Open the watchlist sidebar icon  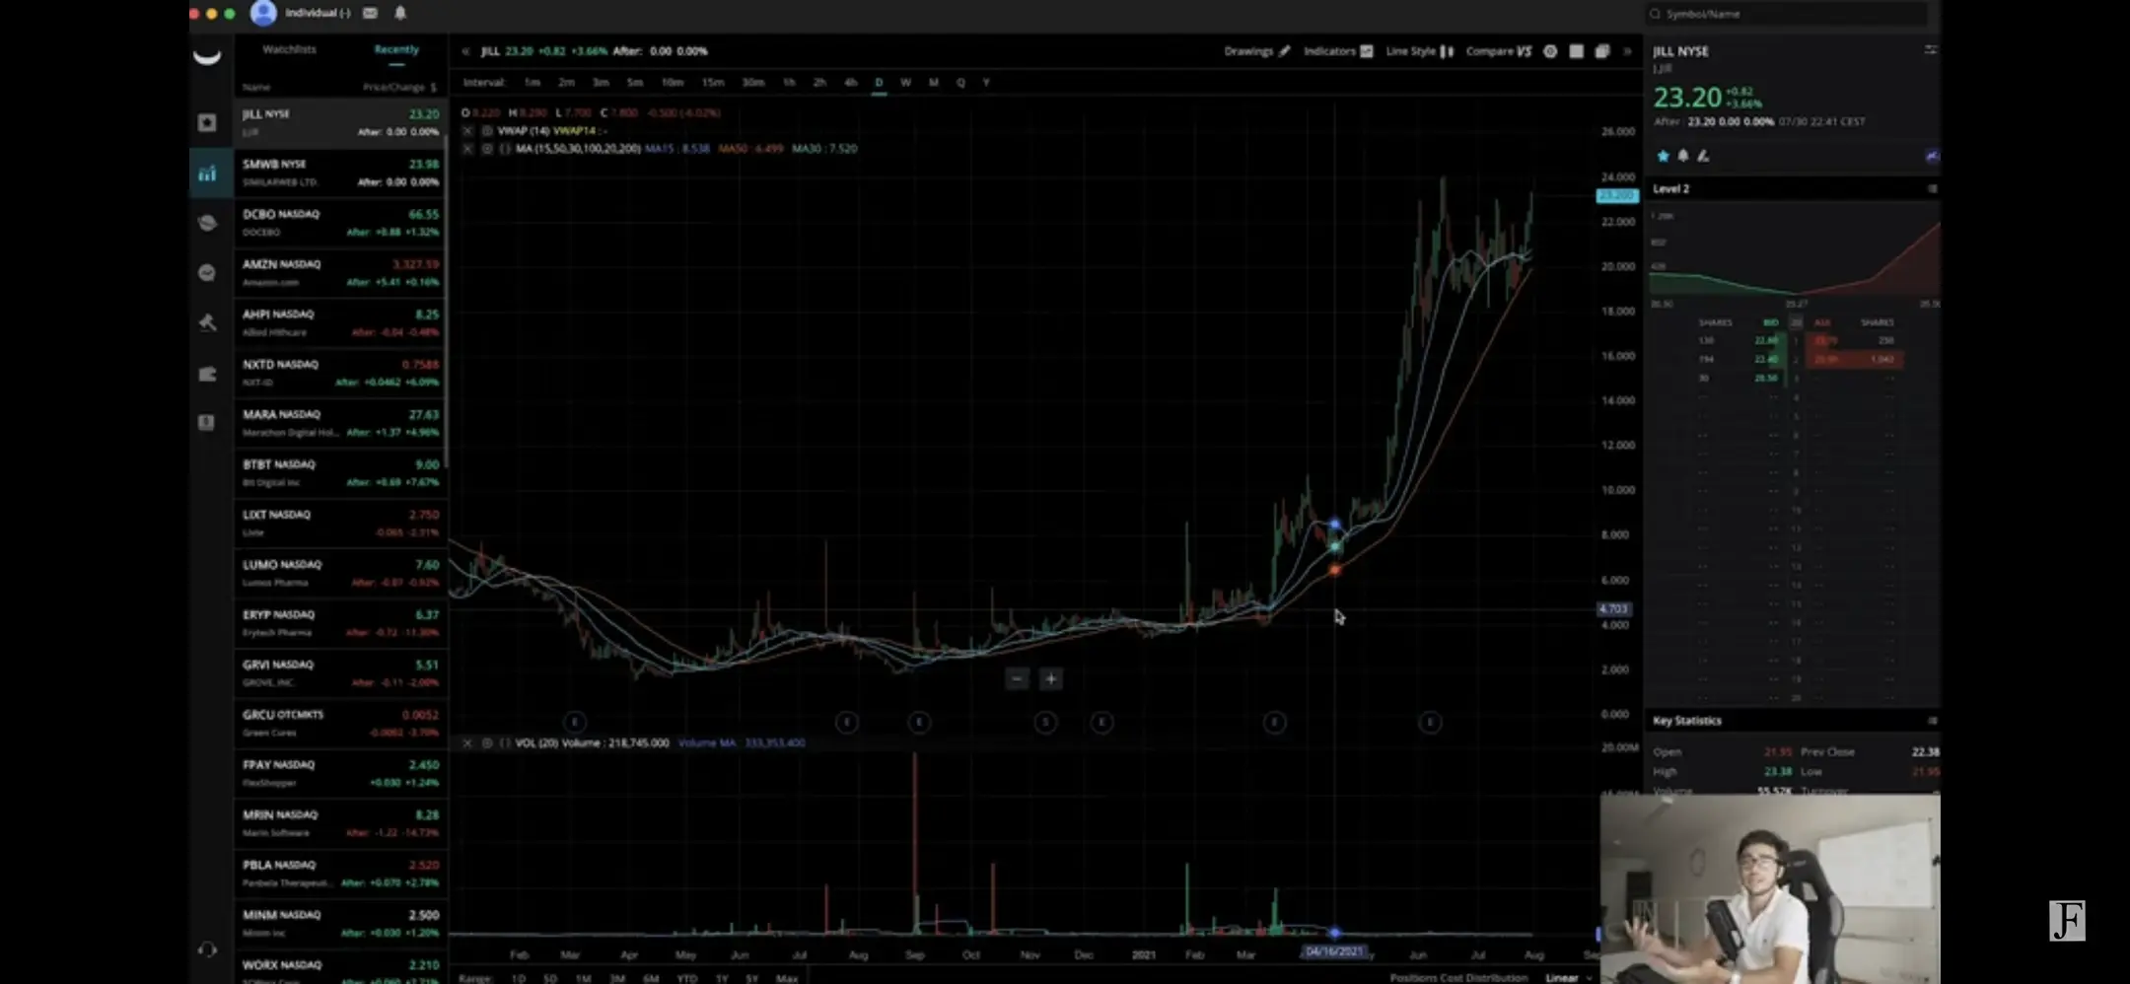[206, 122]
